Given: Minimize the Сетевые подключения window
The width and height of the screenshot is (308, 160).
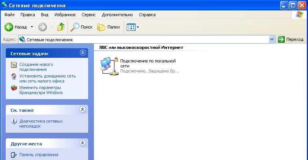Looking at the screenshot, I should pos(284,5).
